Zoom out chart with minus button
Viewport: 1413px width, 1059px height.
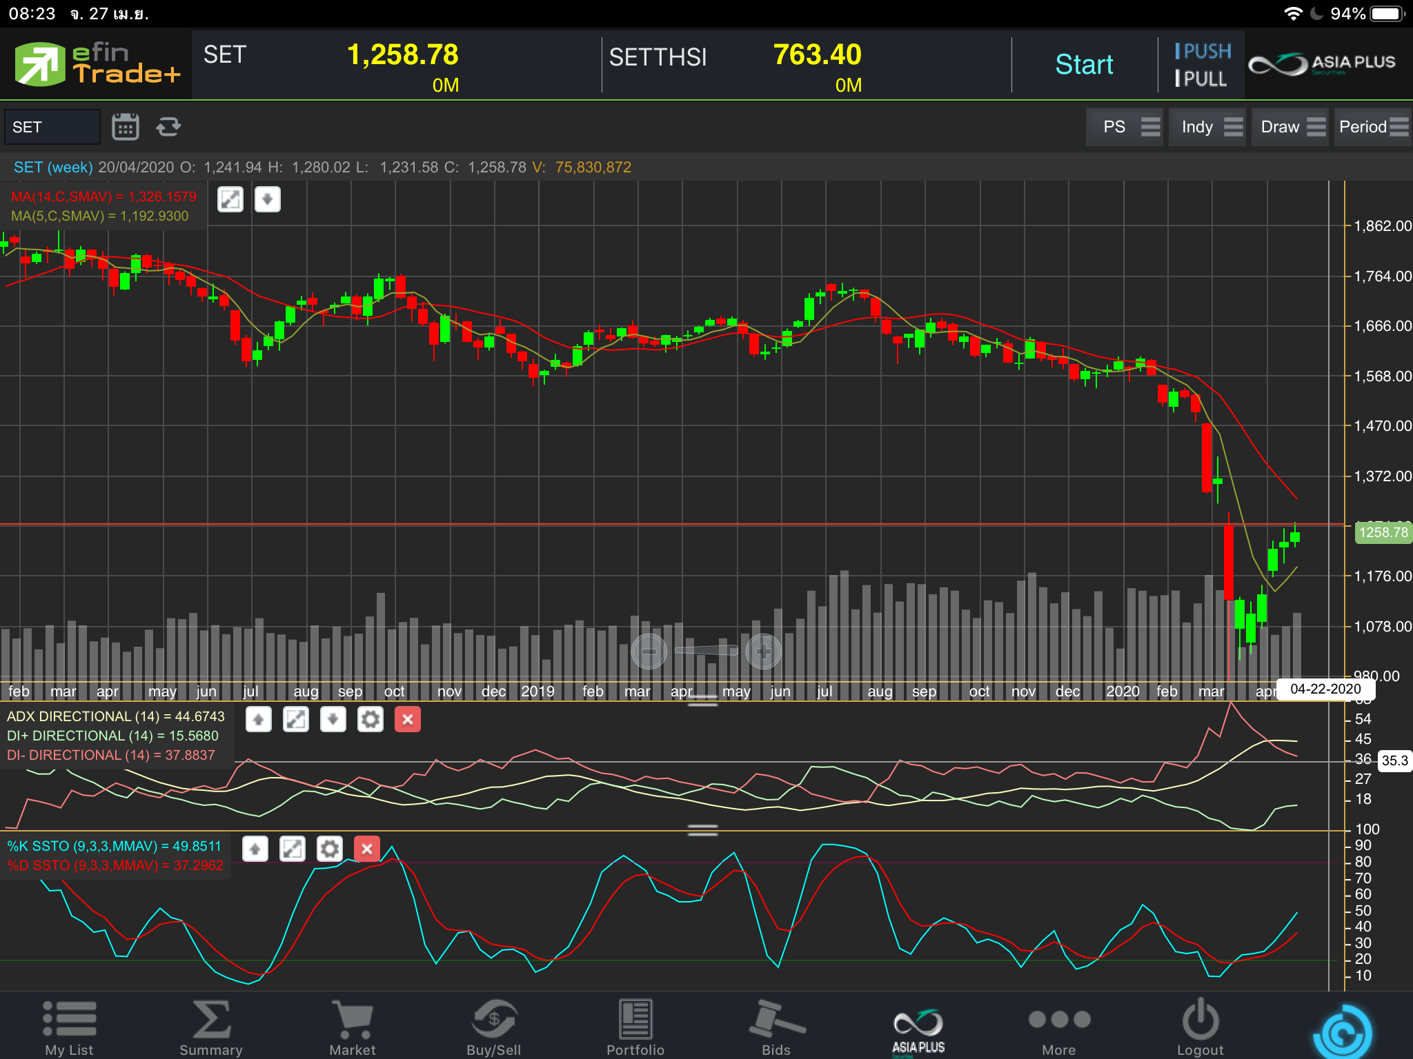point(649,652)
